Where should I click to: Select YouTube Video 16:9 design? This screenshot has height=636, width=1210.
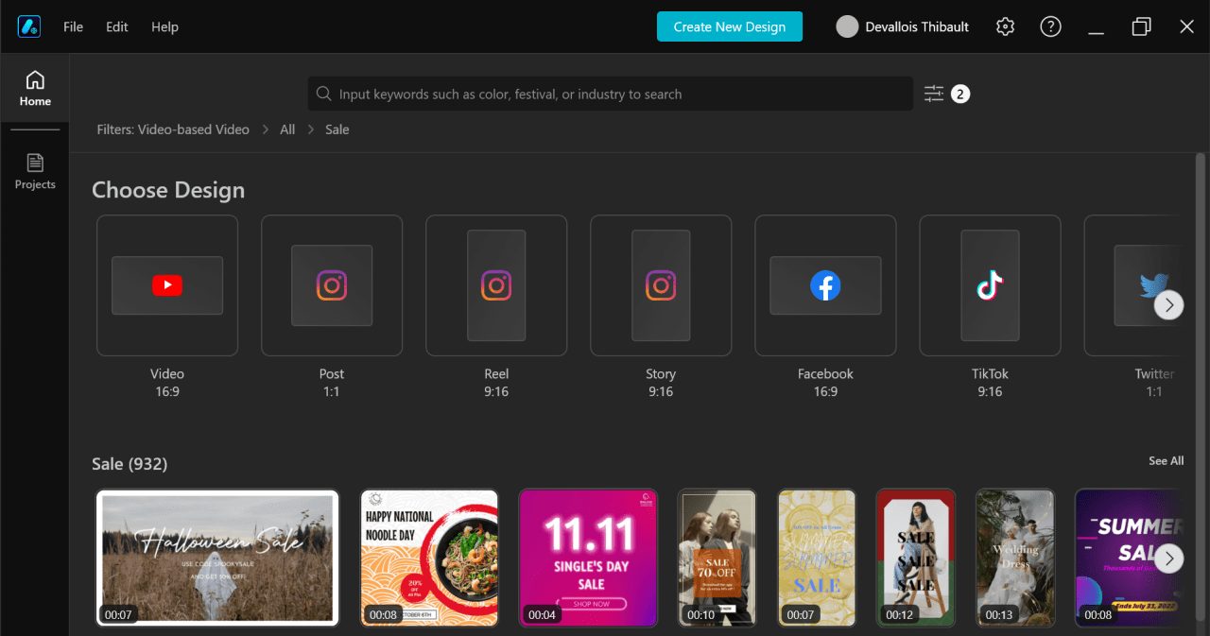point(167,285)
